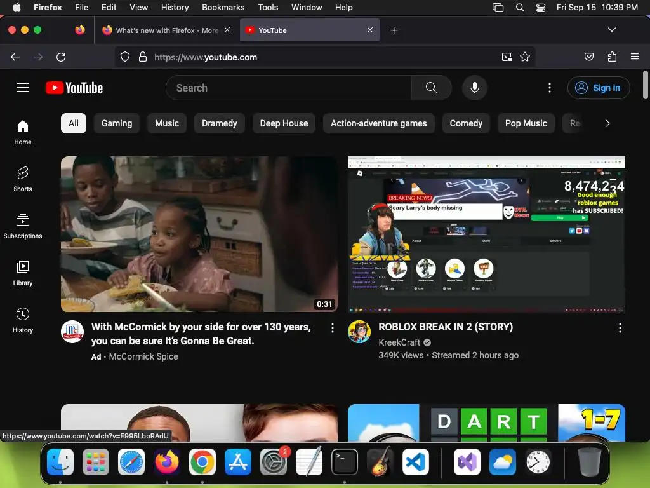The width and height of the screenshot is (650, 488).
Task: Open the View menu in the menu bar
Action: [x=138, y=7]
